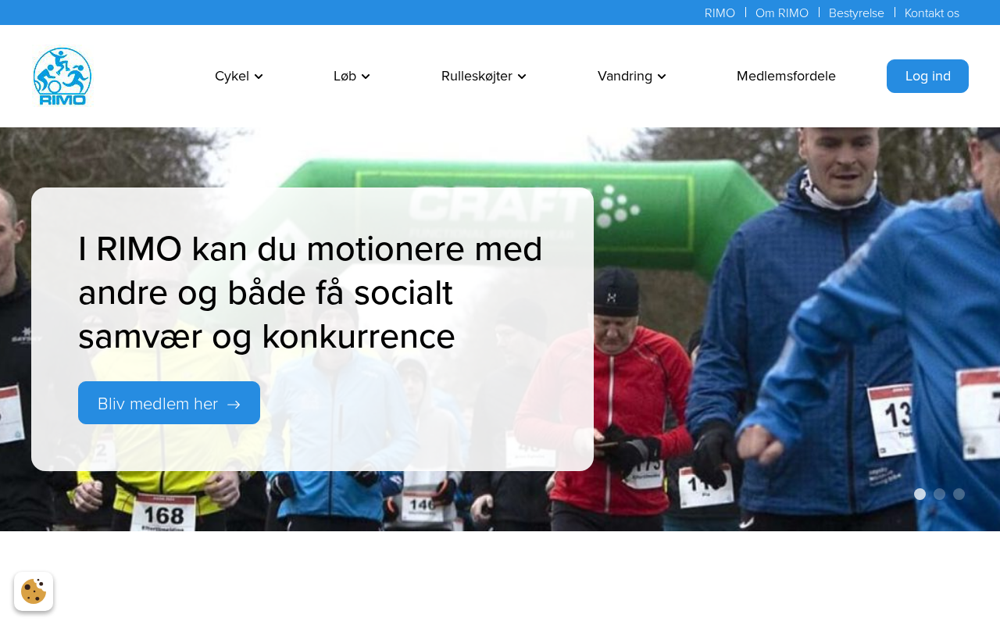
Task: Open the Om RIMO link
Action: [782, 12]
